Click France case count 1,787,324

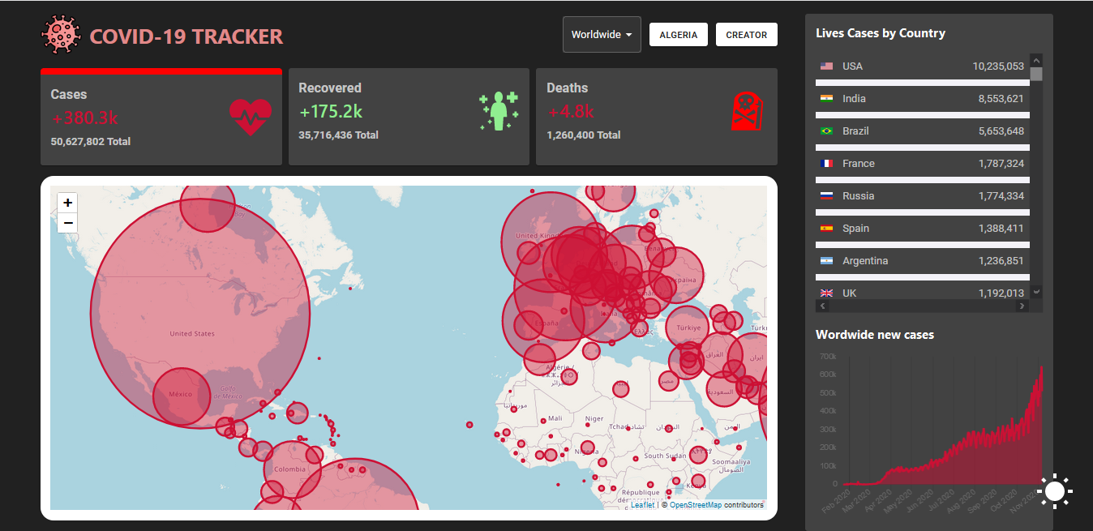(1001, 164)
